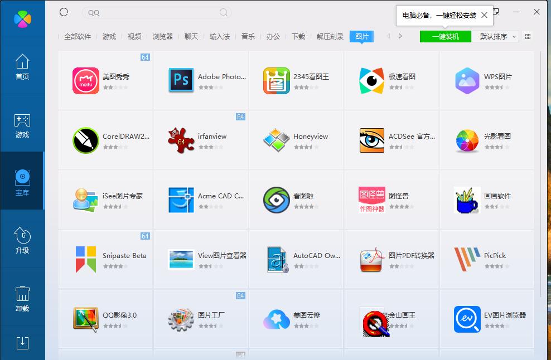The image size is (551, 360).
Task: Click the WPS图片 app icon
Action: 467,80
